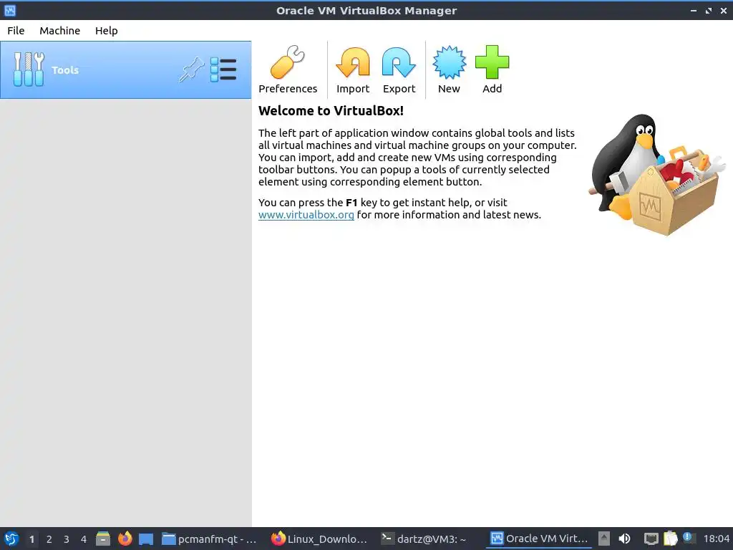The width and height of the screenshot is (733, 550).
Task: Create a New virtual machine
Action: coord(449,69)
